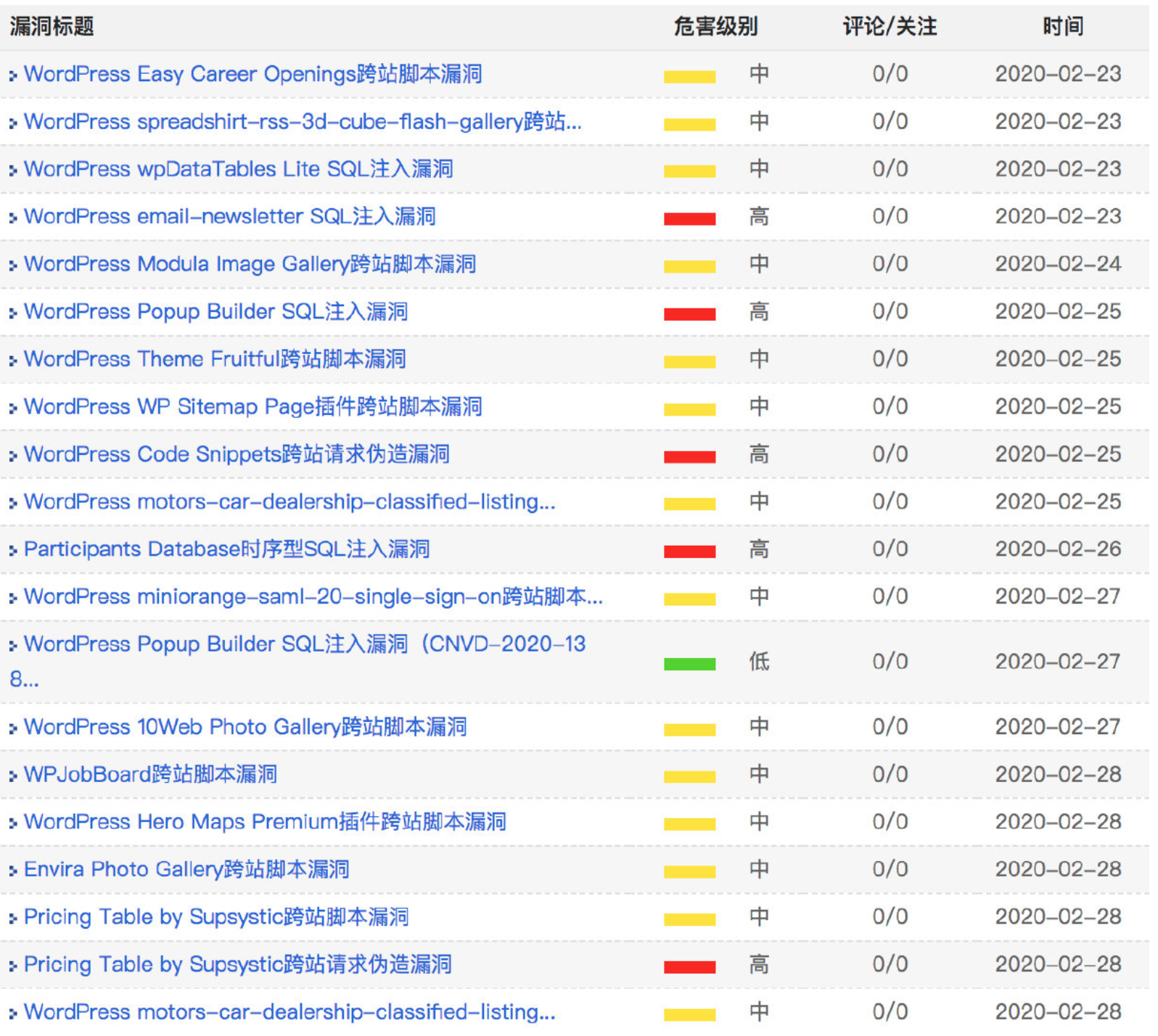Select the 中 label in Envira Photo Gallery row
Image resolution: width=1158 pixels, height=1036 pixels.
[x=759, y=869]
